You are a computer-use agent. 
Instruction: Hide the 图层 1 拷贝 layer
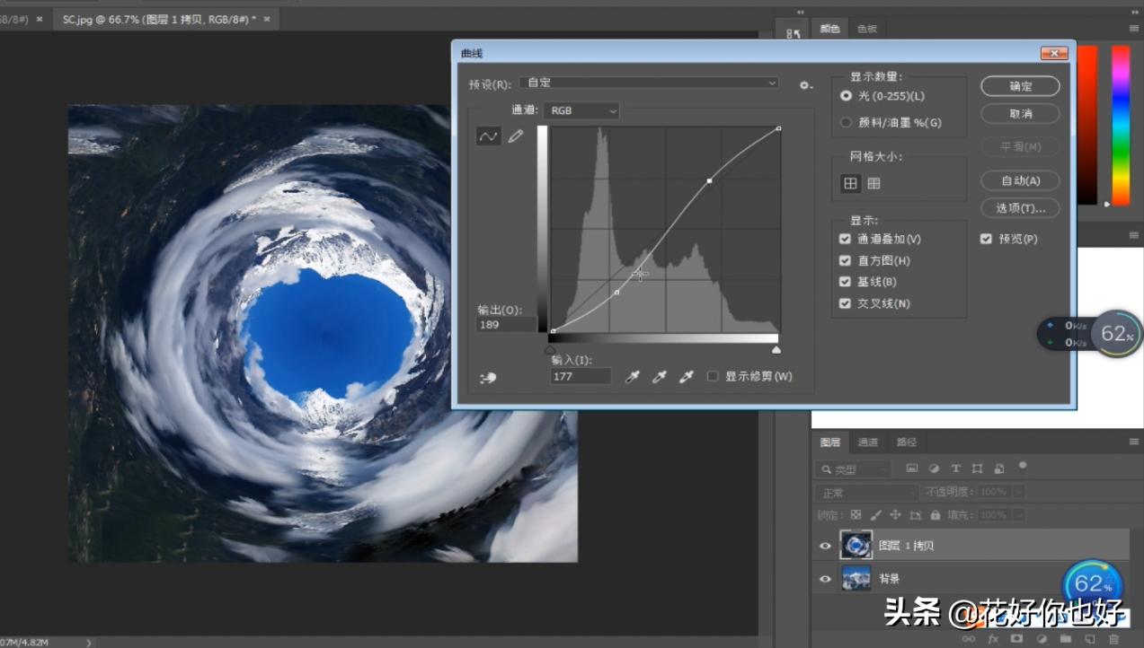point(825,546)
